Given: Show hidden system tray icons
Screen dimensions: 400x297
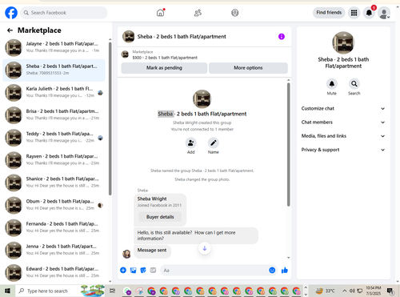Looking at the screenshot, I should [x=345, y=291].
